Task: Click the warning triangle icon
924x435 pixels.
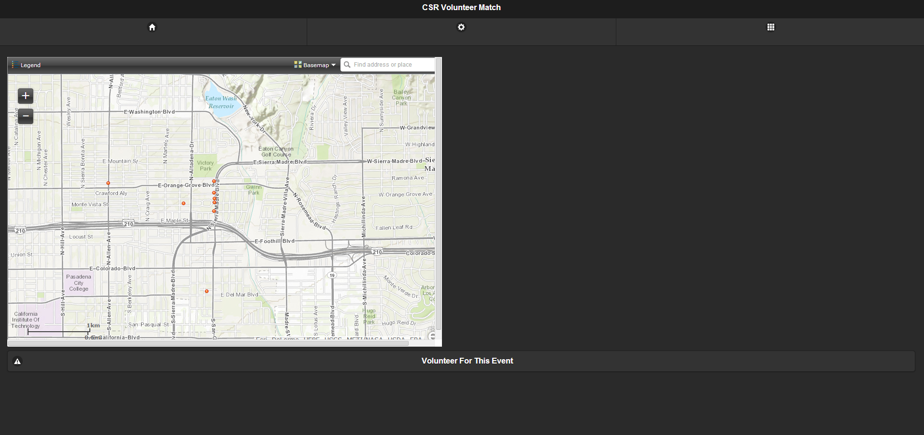Action: pyautogui.click(x=17, y=361)
